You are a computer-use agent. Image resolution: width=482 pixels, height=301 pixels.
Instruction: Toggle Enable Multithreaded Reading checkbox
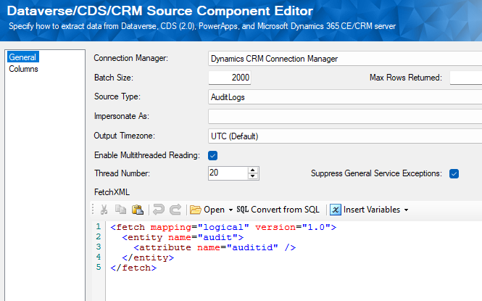tap(212, 155)
